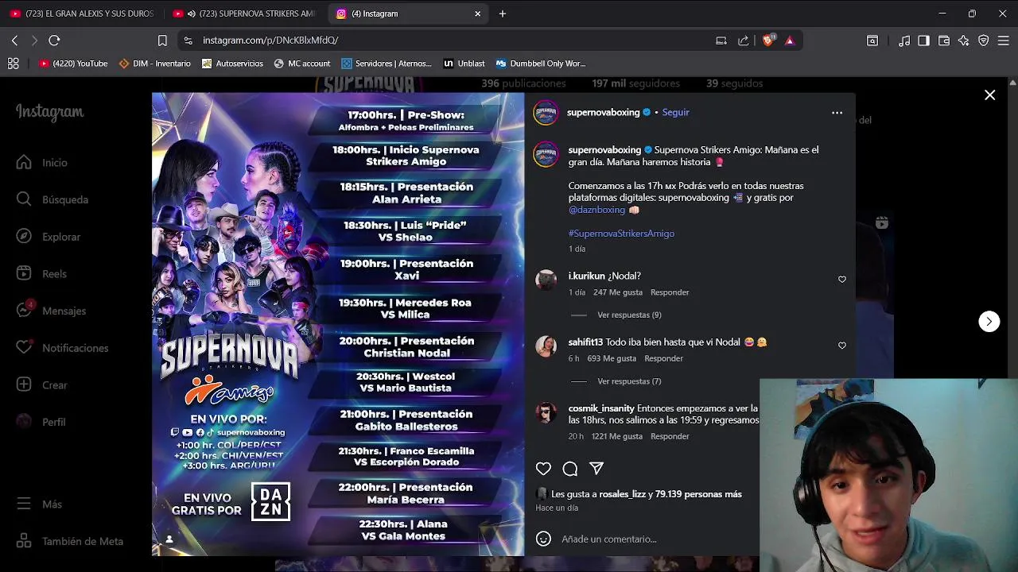
Task: Open the Brave wallet icon
Action: (944, 41)
